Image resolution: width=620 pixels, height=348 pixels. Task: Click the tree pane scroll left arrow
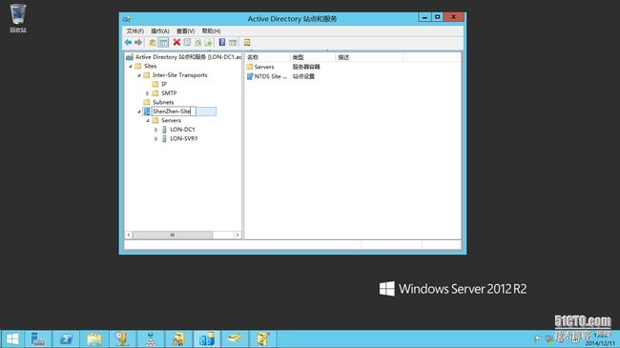(x=129, y=235)
